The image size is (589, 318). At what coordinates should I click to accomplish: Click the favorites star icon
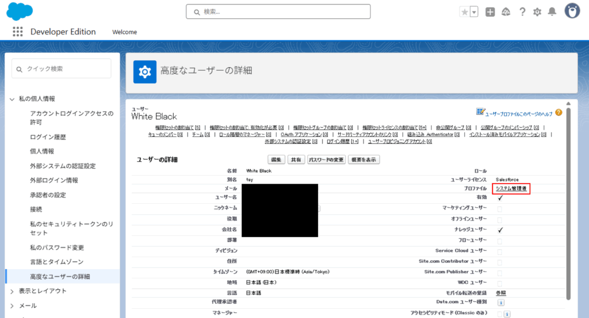(x=465, y=11)
